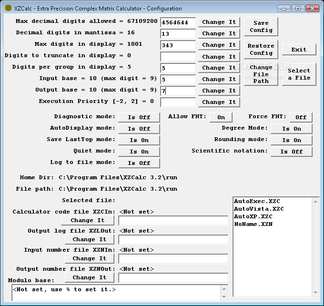Click Change It for digits per group
Image resolution: width=324 pixels, height=306 pixels.
[219, 68]
